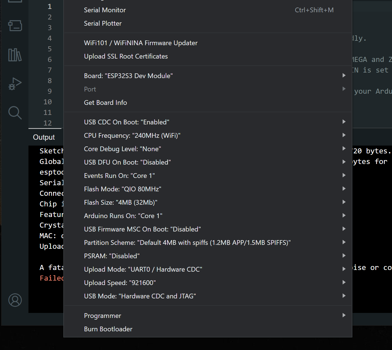Viewport: 392px width, 350px height.
Task: Expand Core Debug Level submenu
Action: [x=208, y=149]
